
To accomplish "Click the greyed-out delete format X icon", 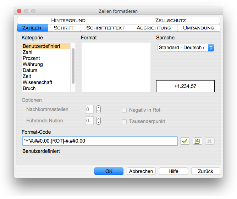I will 210,141.
